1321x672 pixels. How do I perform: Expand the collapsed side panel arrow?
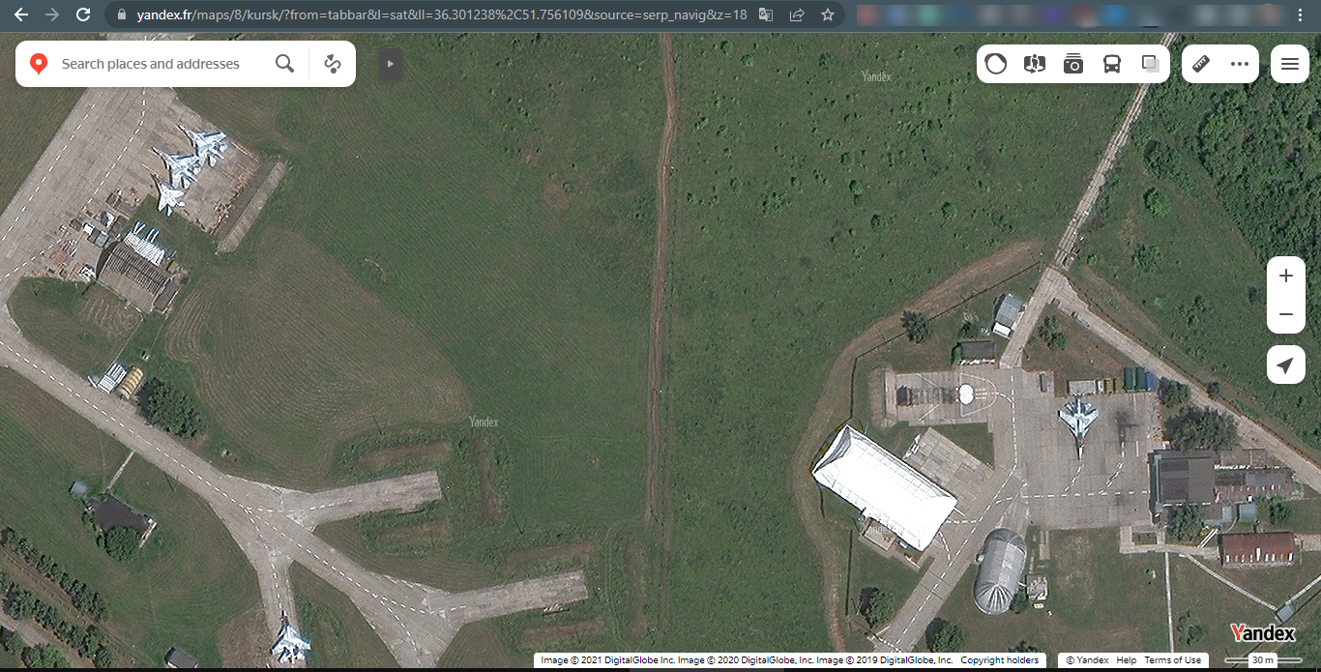click(x=390, y=64)
